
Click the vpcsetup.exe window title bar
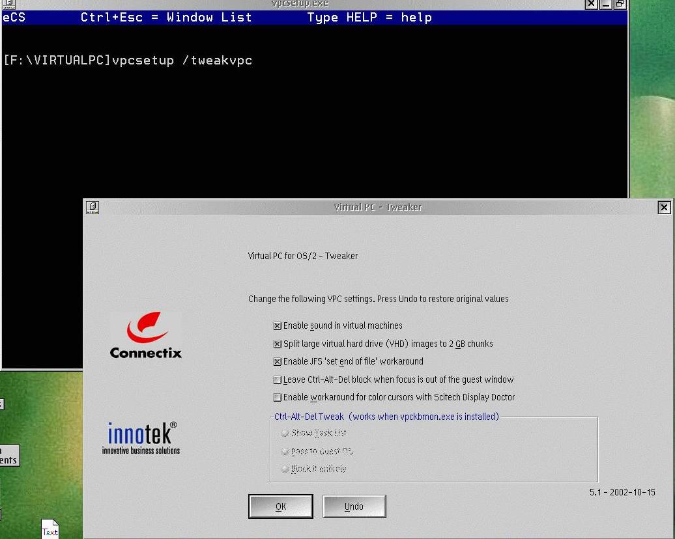tap(300, 5)
